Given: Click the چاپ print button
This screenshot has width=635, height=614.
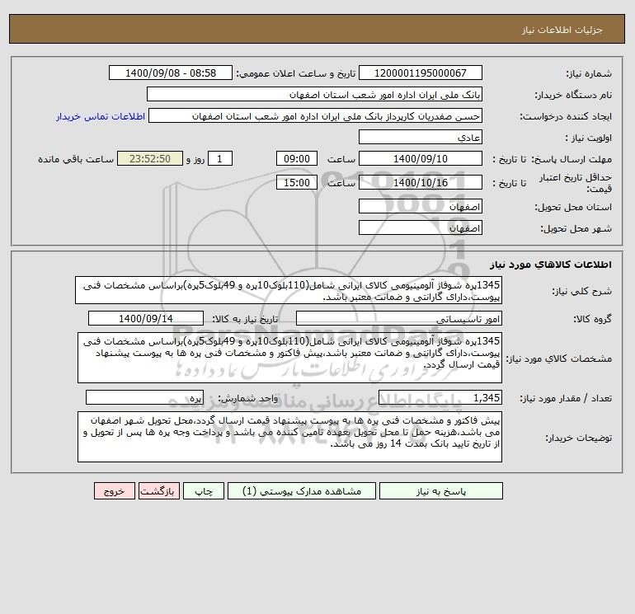Looking at the screenshot, I should coord(204,491).
